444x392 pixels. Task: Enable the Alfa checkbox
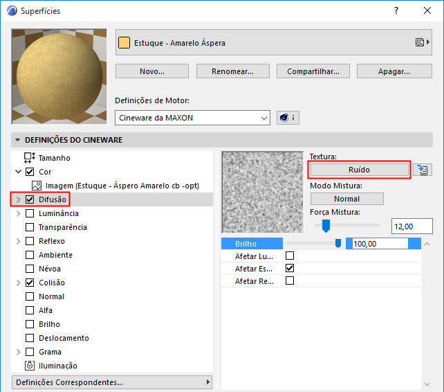point(30,310)
